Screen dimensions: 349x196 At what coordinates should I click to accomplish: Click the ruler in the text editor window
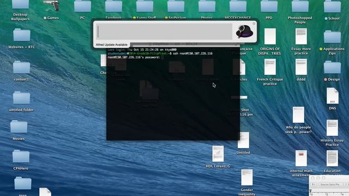click(x=329, y=193)
